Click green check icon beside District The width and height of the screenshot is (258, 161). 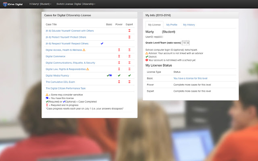click(147, 57)
